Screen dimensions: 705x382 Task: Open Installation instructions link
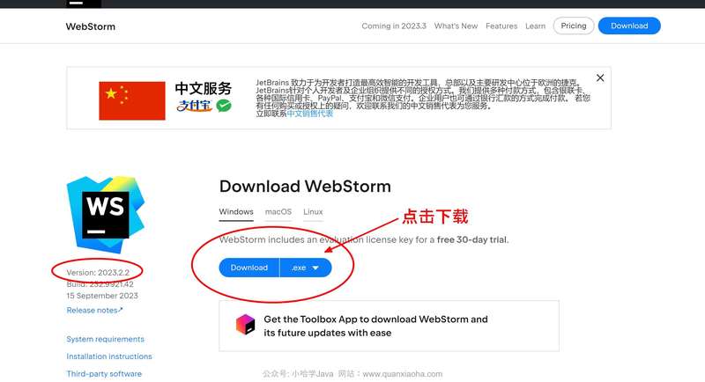[109, 356]
